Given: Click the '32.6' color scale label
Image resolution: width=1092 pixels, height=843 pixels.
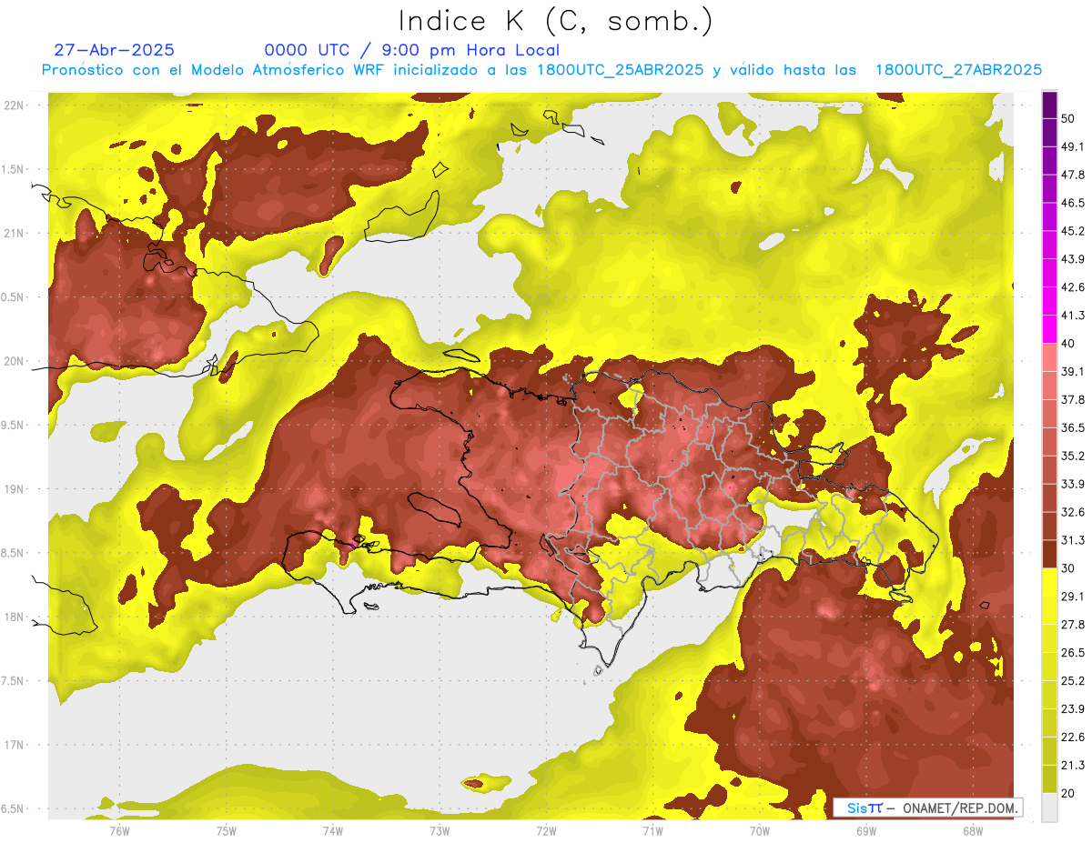Looking at the screenshot, I should pyautogui.click(x=1074, y=512).
